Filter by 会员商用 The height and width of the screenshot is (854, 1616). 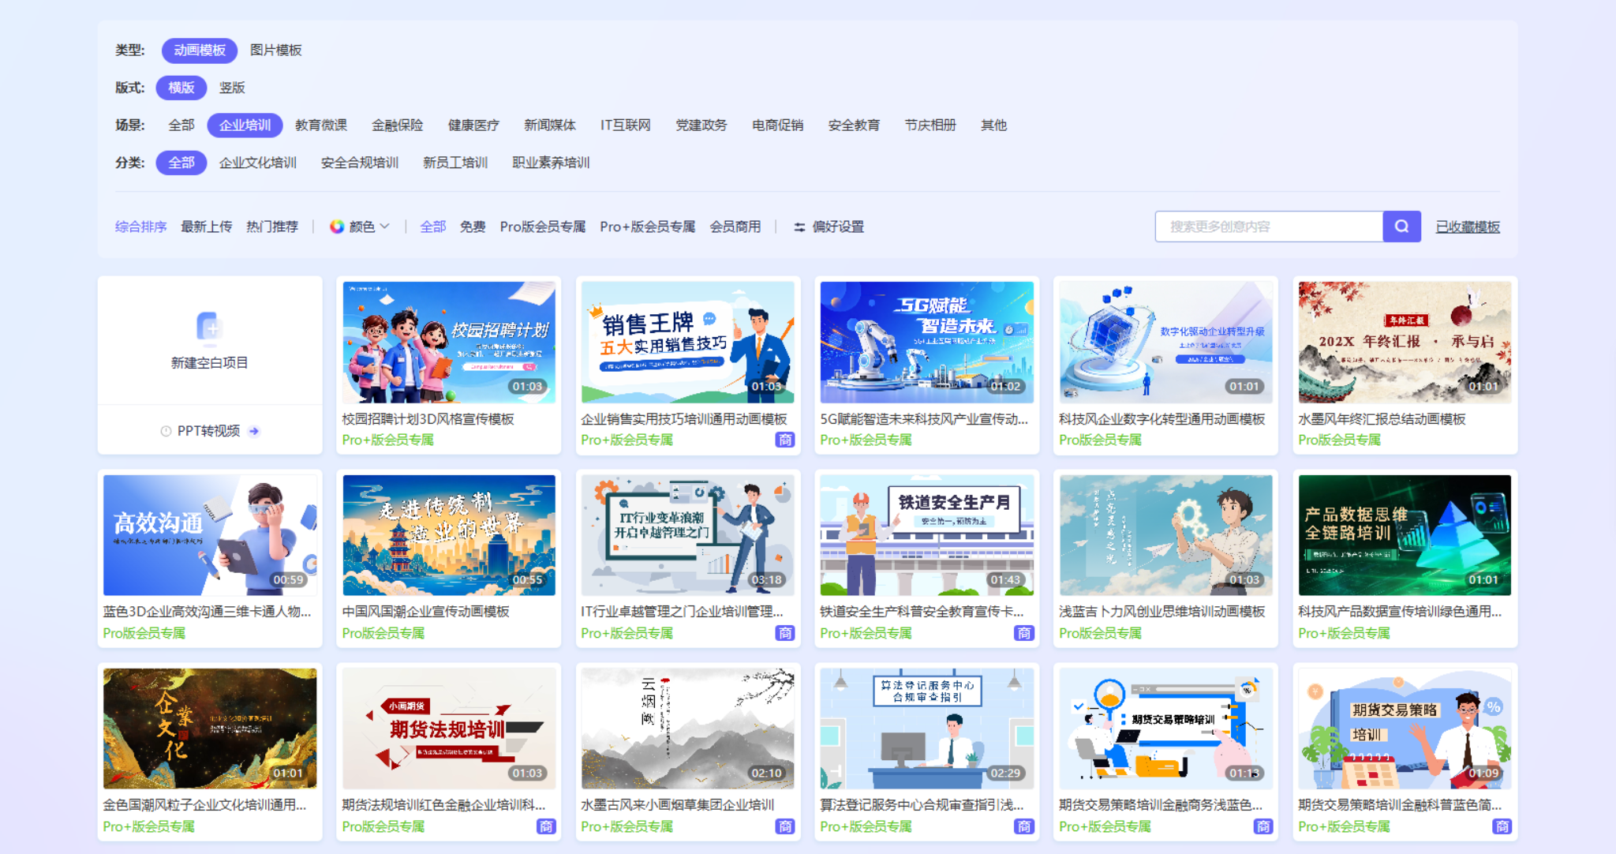(x=735, y=227)
